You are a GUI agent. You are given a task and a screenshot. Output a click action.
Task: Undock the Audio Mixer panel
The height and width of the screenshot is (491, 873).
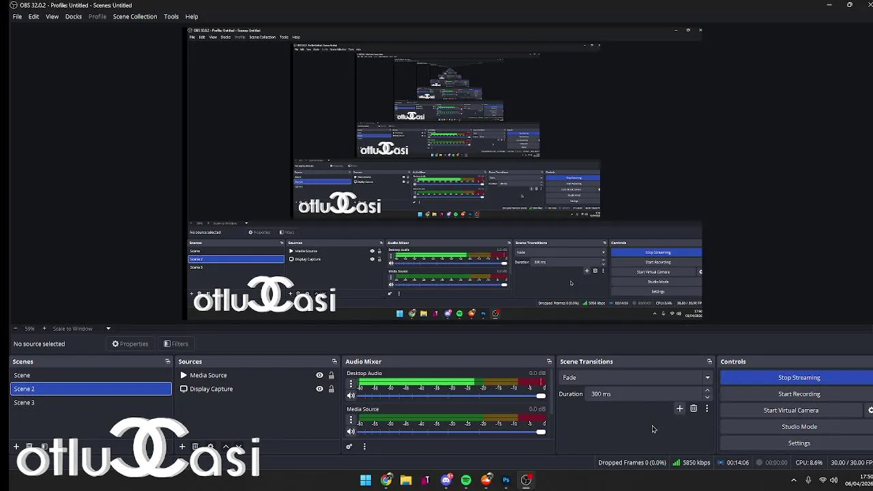coord(549,361)
